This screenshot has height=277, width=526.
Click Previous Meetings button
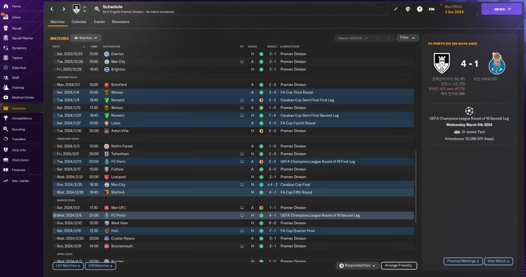(x=463, y=261)
